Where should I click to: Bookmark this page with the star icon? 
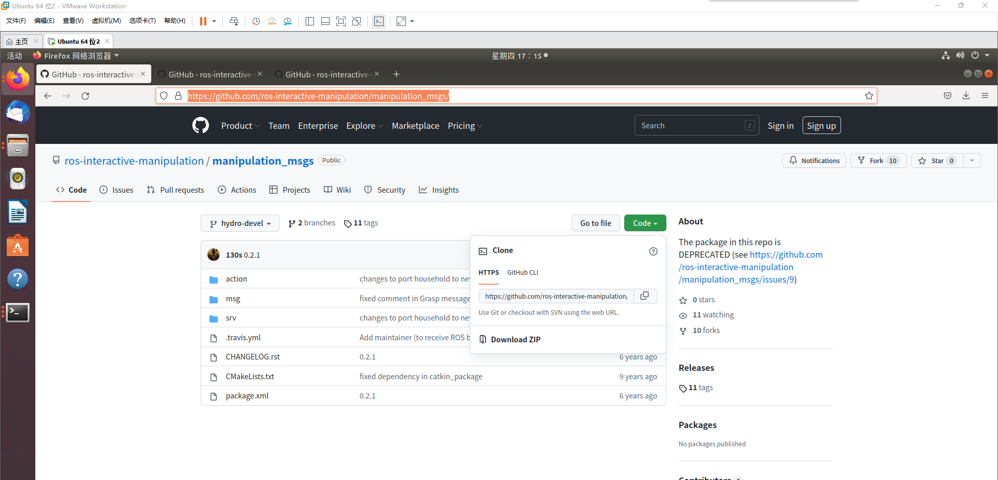[x=869, y=96]
